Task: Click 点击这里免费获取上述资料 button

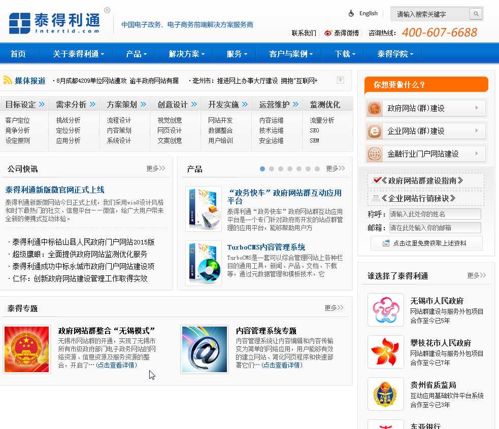Action: [426, 243]
